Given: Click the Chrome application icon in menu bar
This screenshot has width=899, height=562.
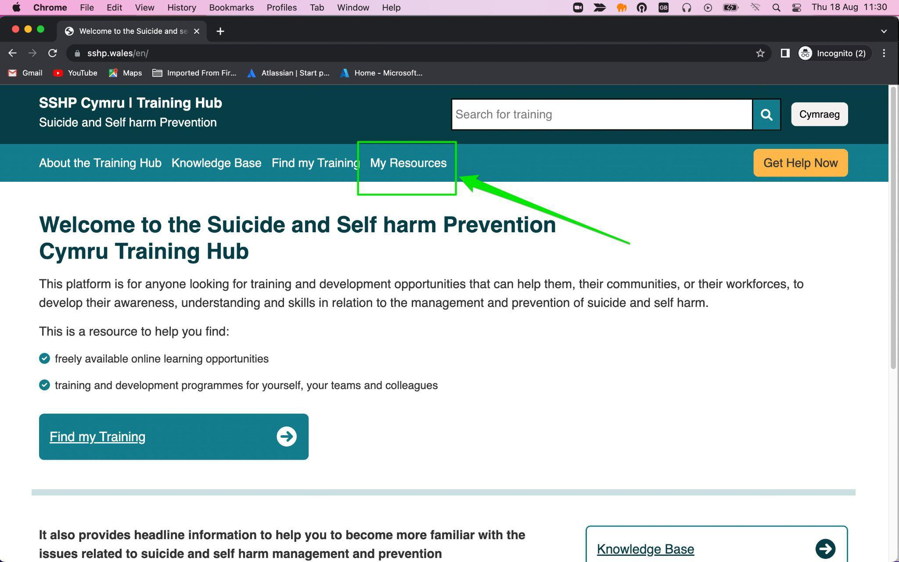Looking at the screenshot, I should pyautogui.click(x=50, y=7).
